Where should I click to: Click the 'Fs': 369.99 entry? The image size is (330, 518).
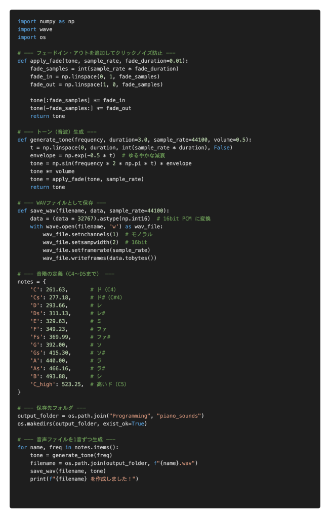pos(52,336)
